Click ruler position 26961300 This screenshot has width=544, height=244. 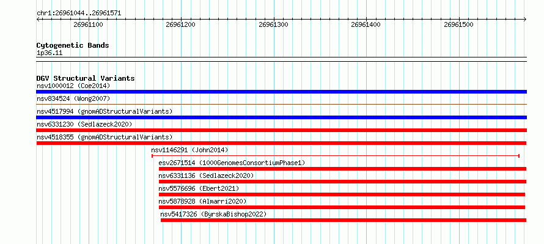[x=273, y=24]
